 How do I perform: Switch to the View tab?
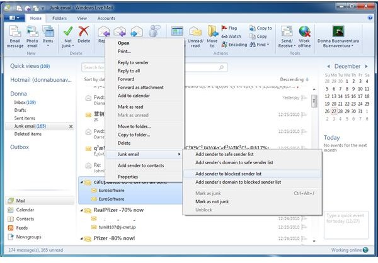(82, 18)
